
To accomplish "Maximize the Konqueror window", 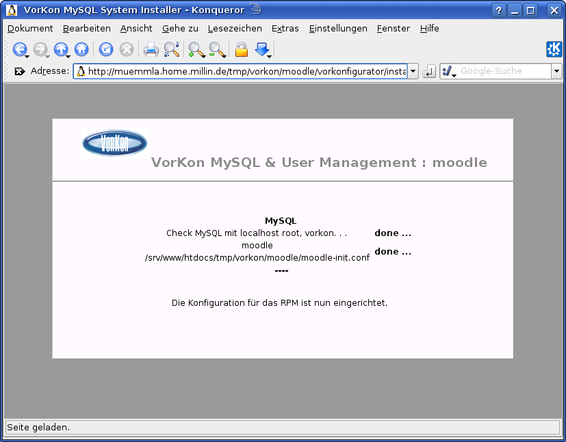I will [x=530, y=10].
